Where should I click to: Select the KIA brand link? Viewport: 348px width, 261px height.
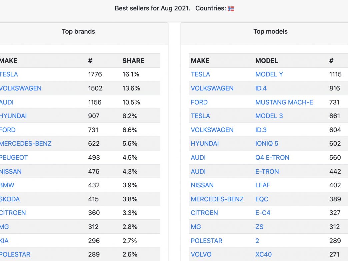tap(4, 241)
